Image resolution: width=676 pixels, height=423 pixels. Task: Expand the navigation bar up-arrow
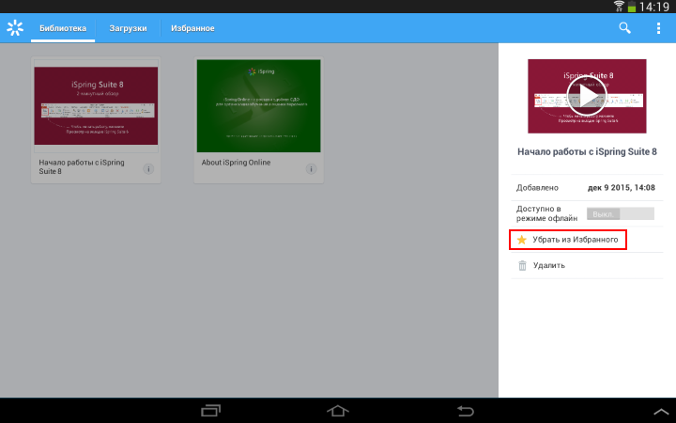click(x=661, y=412)
